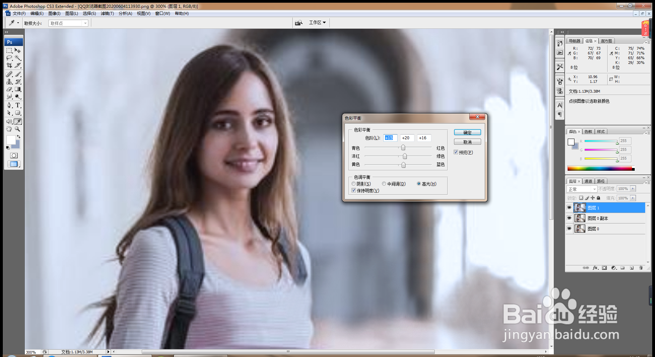Hide layer 图层 0 副本

pos(569,218)
